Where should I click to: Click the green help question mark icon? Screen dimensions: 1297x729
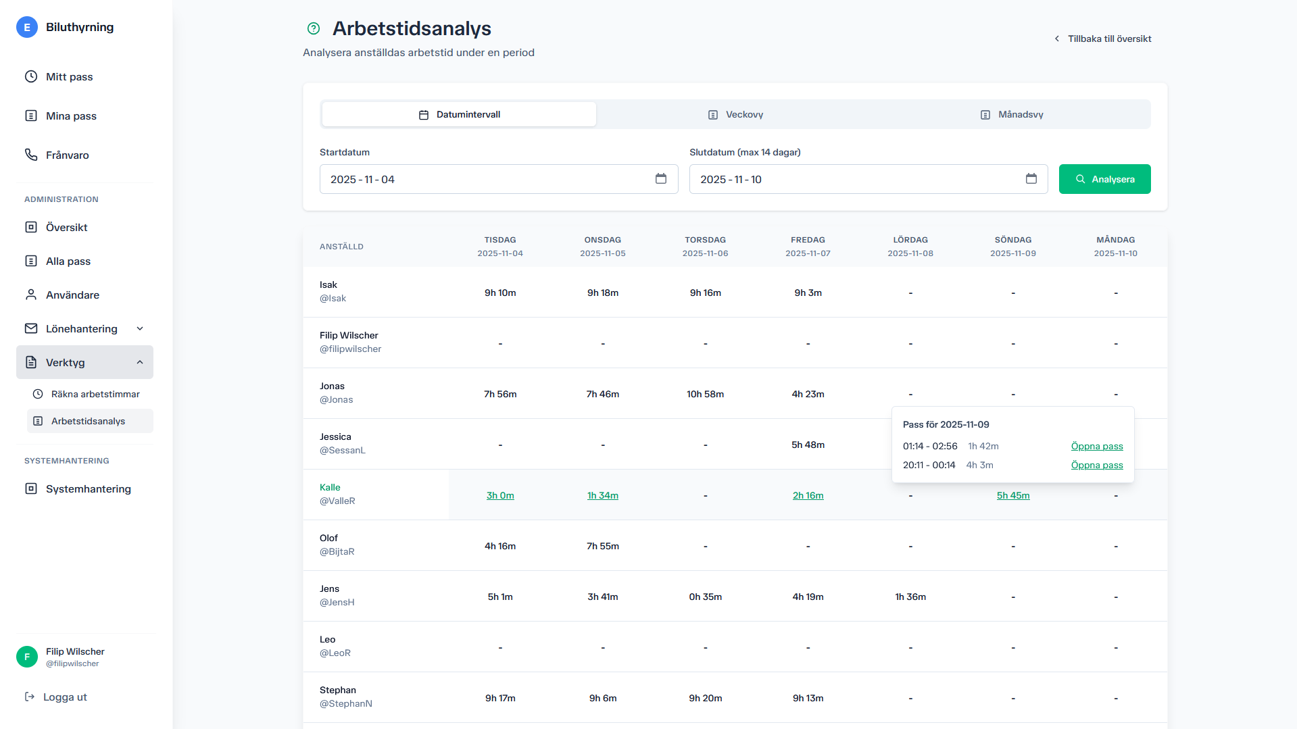click(x=313, y=28)
